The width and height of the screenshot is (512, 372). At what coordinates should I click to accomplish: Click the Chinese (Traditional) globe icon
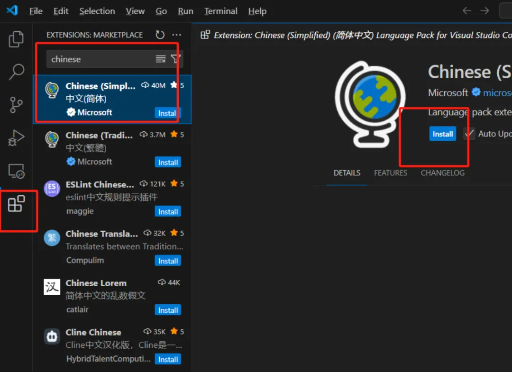[52, 139]
